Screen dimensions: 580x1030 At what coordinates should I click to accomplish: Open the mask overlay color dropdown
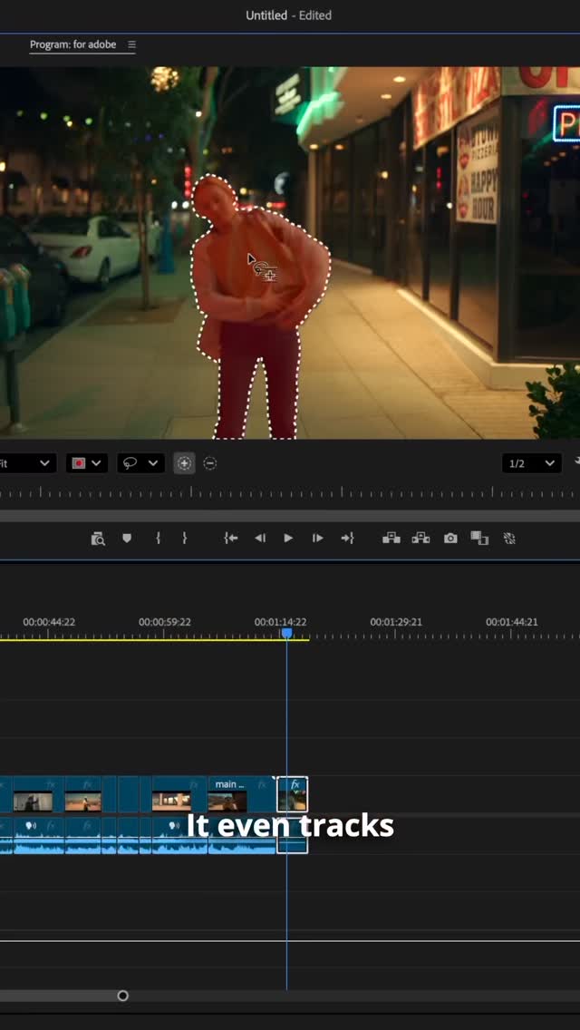pos(88,463)
